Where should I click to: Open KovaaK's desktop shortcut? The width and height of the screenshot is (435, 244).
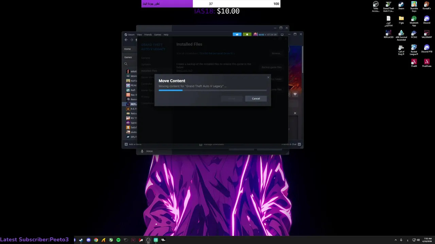[x=427, y=6]
